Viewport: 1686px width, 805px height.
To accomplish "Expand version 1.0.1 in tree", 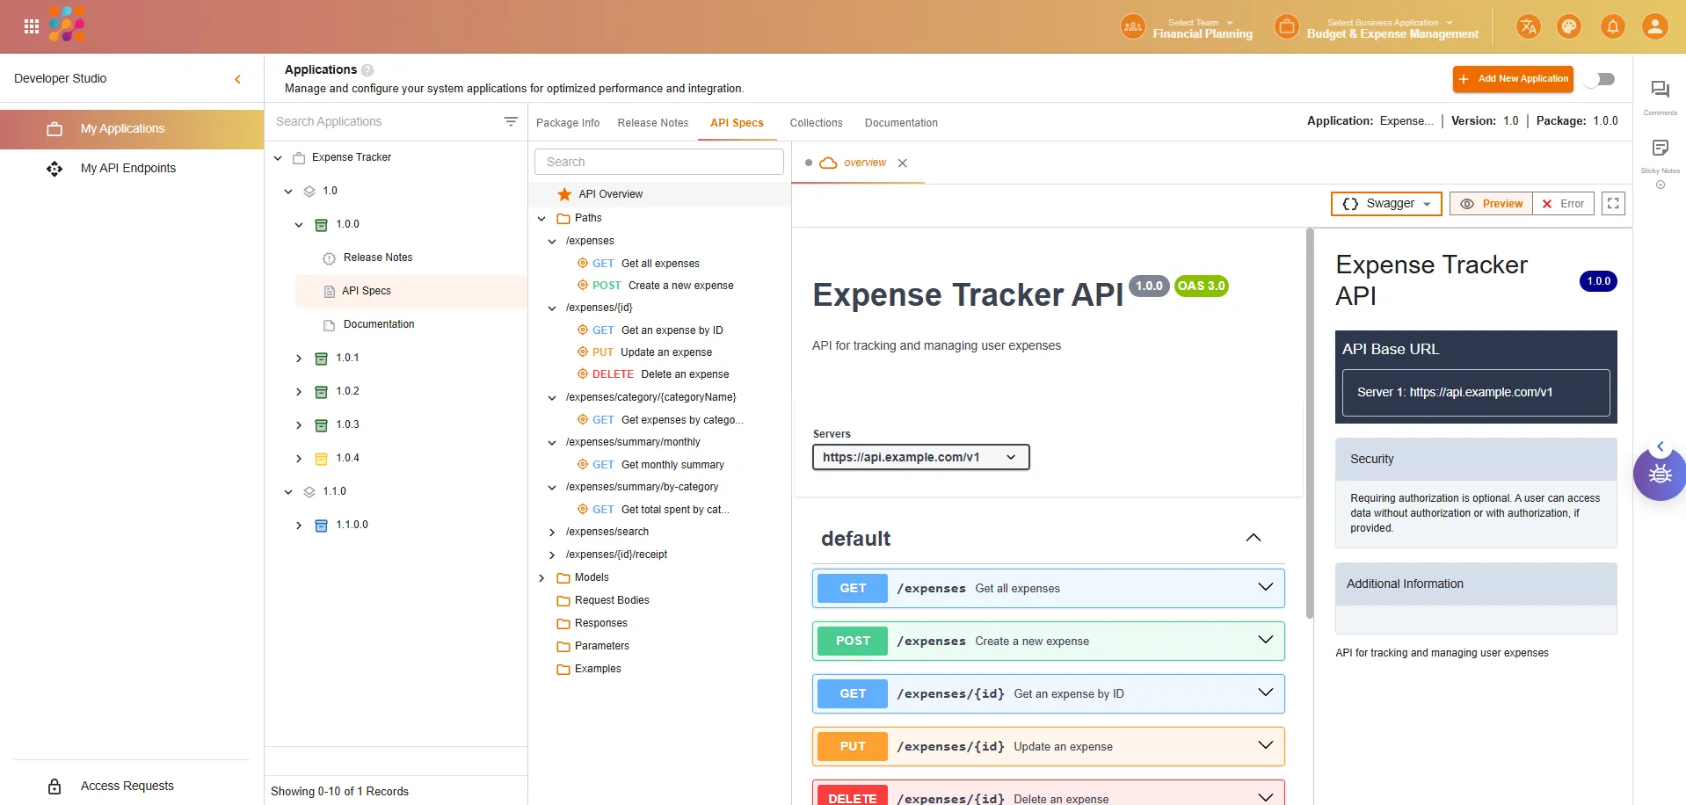I will [299, 359].
